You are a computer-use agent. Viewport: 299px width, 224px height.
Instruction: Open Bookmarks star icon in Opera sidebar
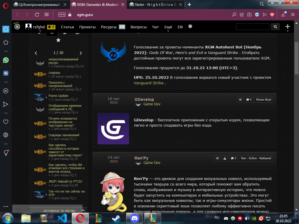pos(6,42)
